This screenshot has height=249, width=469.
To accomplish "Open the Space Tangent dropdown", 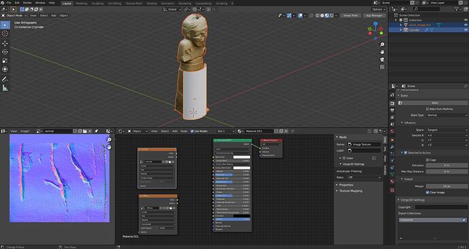I will click(447, 130).
